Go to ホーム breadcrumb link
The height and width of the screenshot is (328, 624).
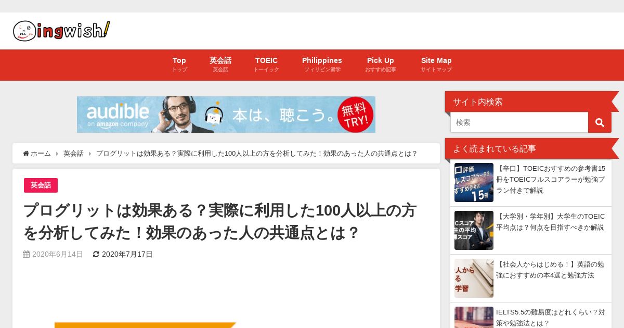pyautogui.click(x=41, y=154)
